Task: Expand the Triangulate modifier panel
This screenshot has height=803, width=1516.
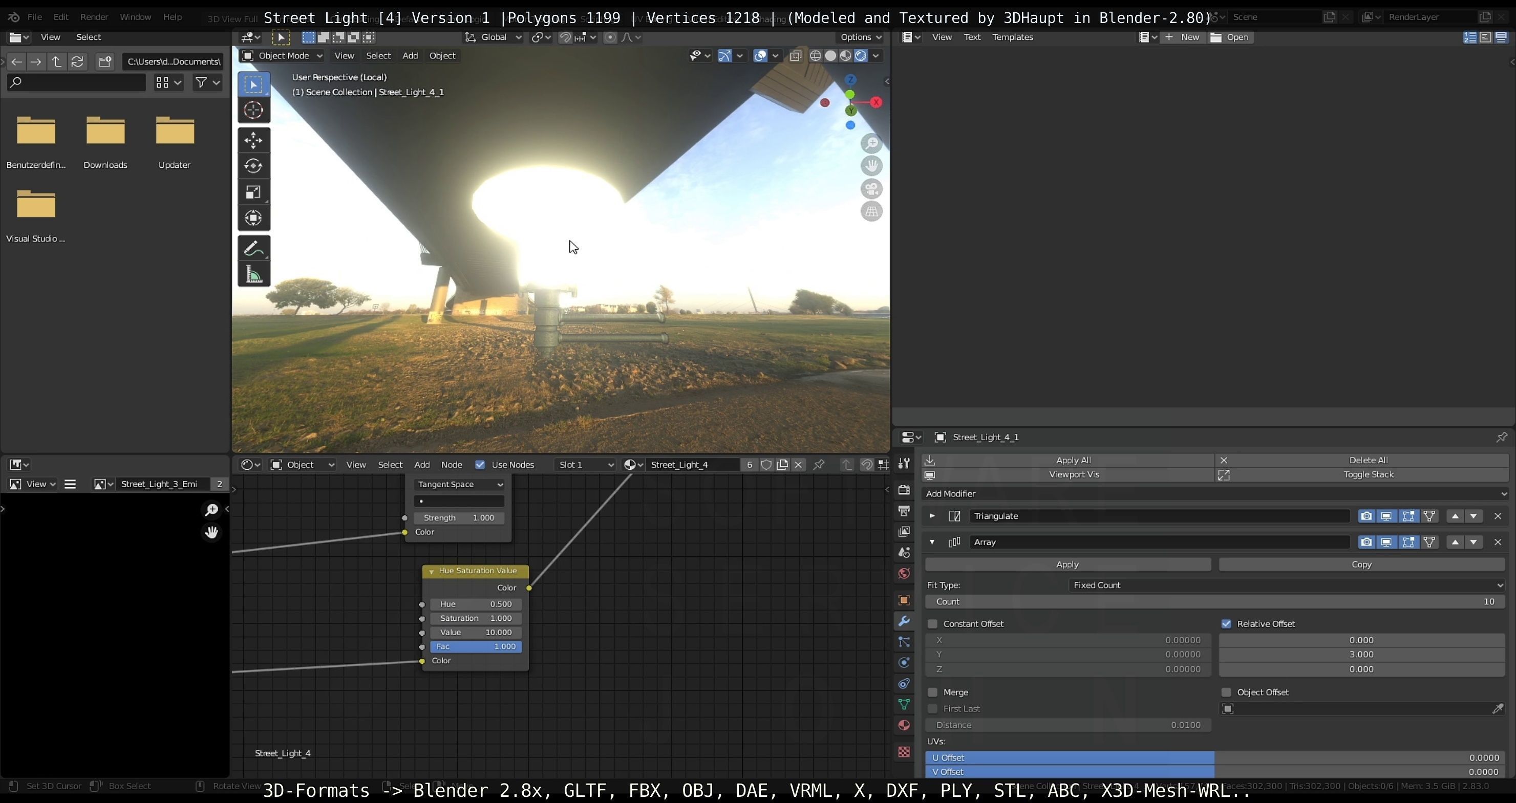Action: tap(932, 516)
